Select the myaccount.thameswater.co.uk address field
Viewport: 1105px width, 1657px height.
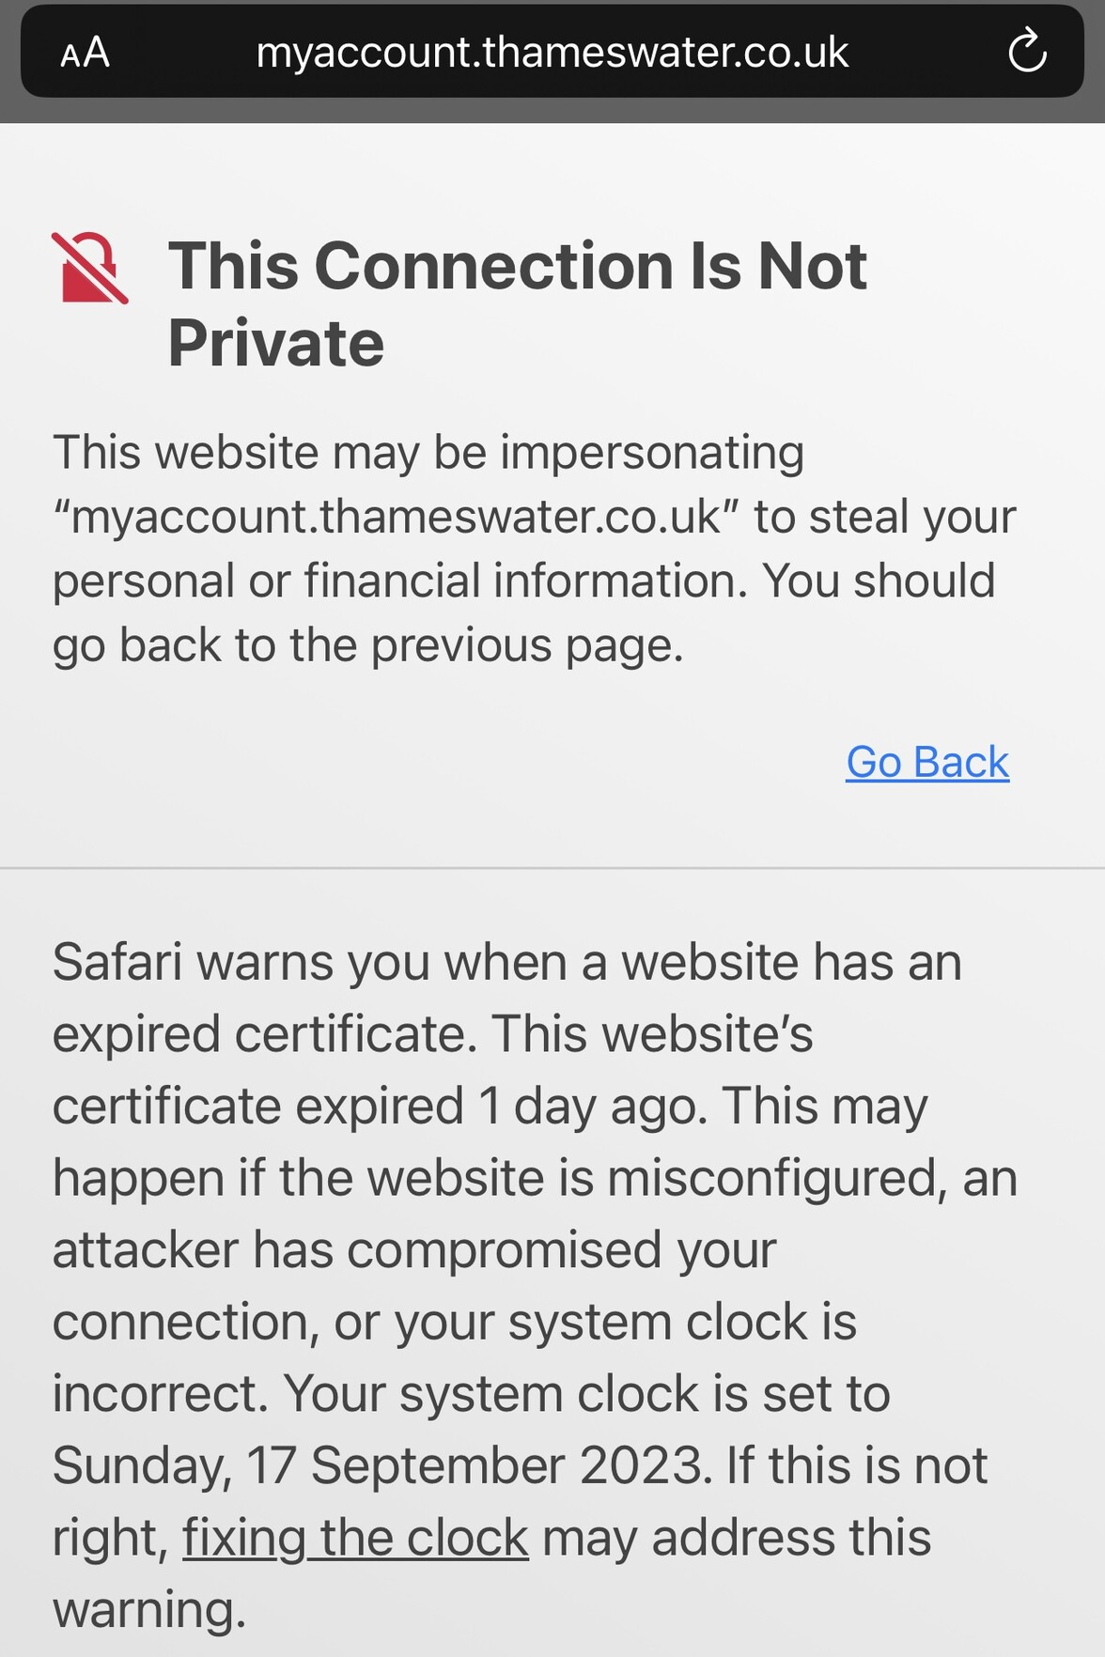552,52
